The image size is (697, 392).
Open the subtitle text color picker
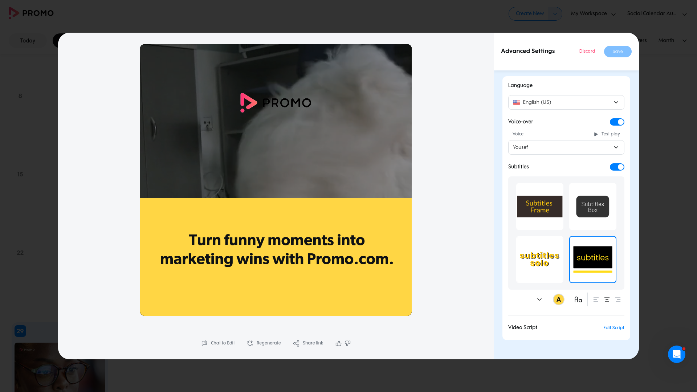coord(558,299)
